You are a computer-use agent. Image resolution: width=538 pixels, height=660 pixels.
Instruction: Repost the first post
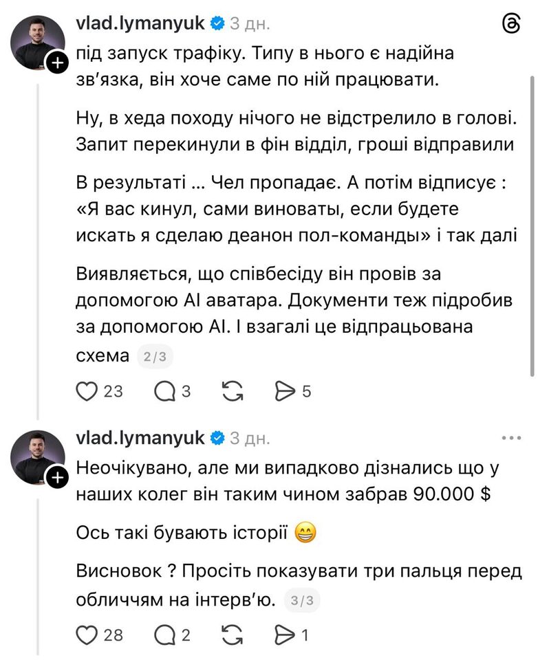233,391
